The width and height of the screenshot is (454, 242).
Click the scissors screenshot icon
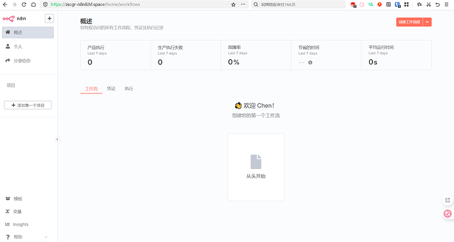(428, 5)
